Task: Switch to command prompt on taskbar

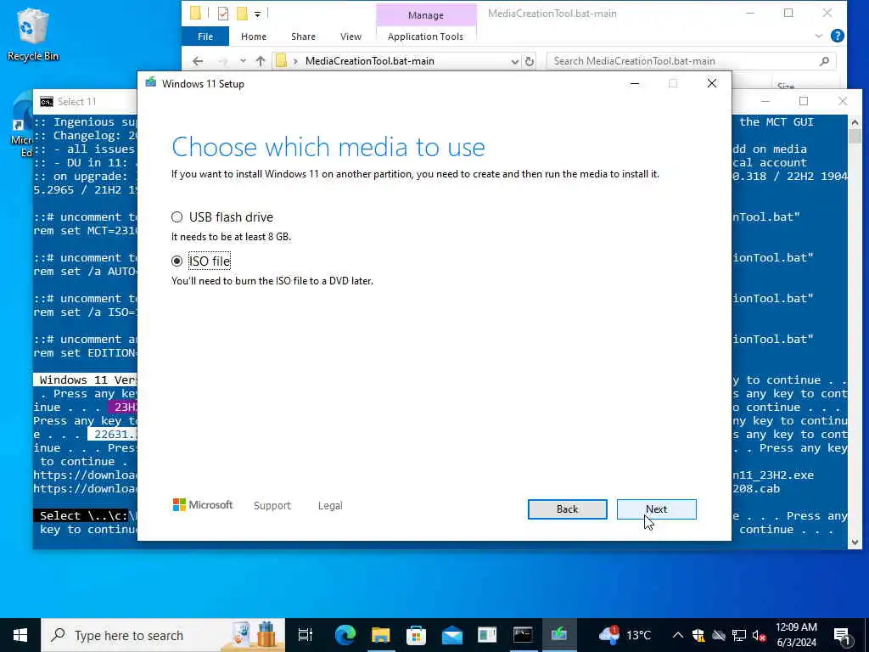Action: tap(523, 635)
